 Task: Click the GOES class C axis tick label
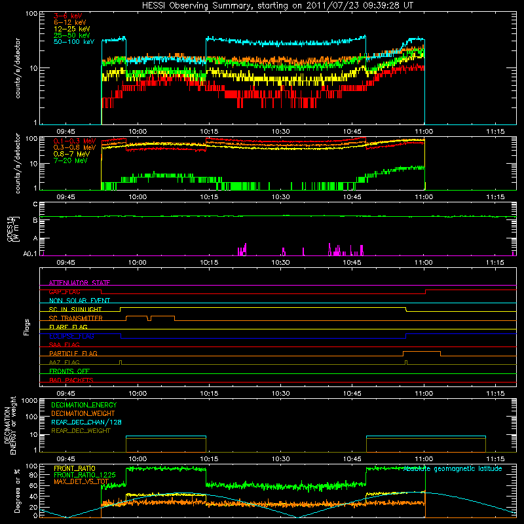[x=35, y=204]
